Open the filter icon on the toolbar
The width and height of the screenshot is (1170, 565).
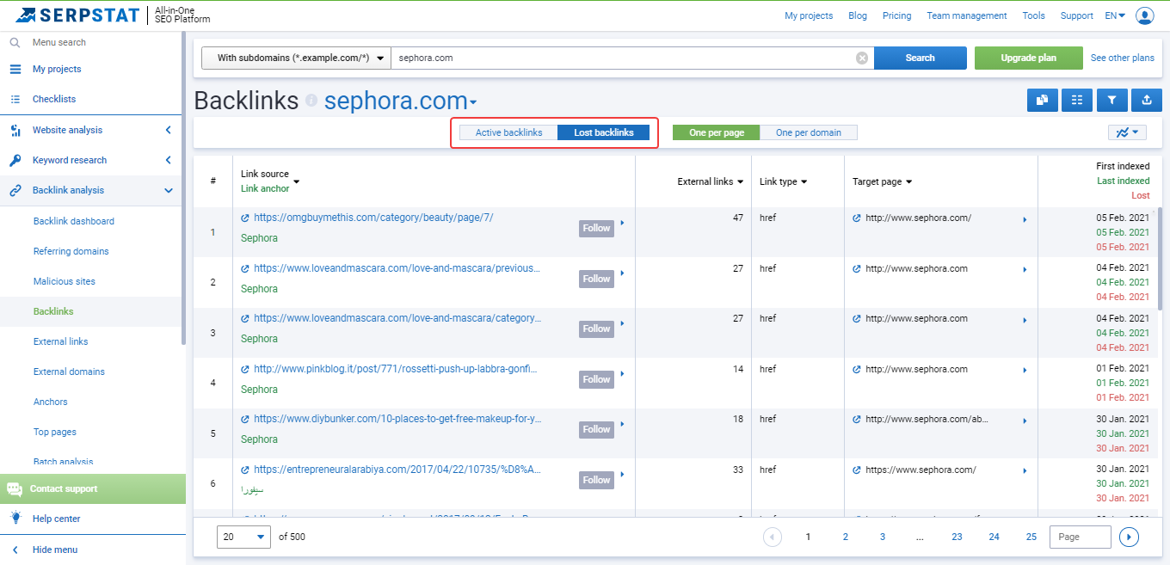click(x=1111, y=100)
